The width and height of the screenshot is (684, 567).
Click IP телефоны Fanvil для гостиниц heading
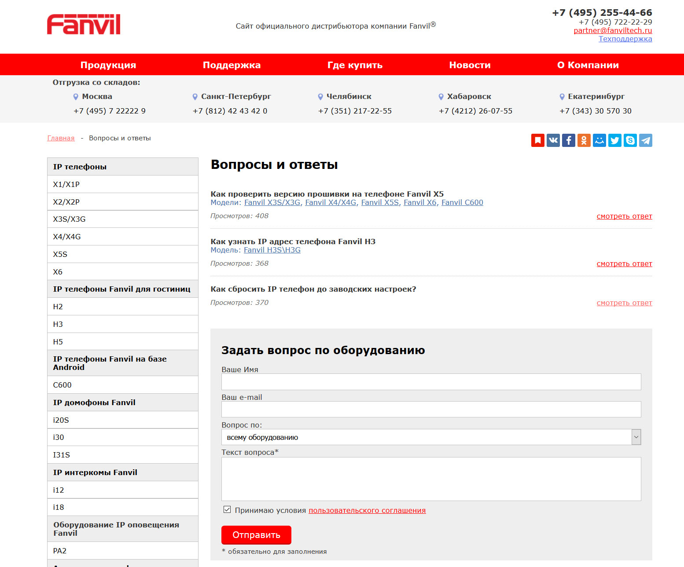[123, 289]
